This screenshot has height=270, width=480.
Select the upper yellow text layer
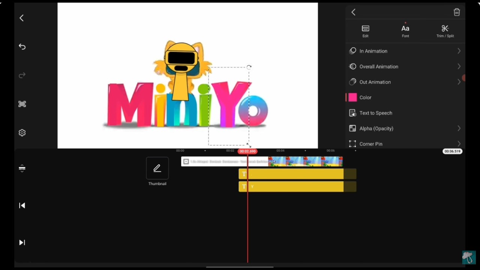(x=297, y=174)
